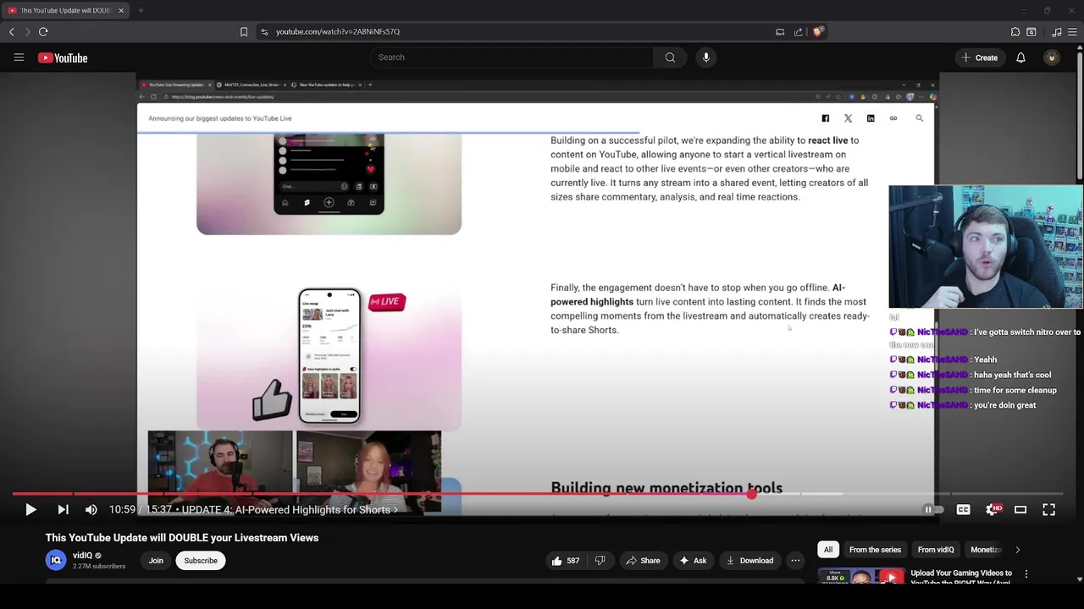The image size is (1084, 609).
Task: Open 'Upload Your Gaming Videos' recommended video
Action: coord(961,577)
